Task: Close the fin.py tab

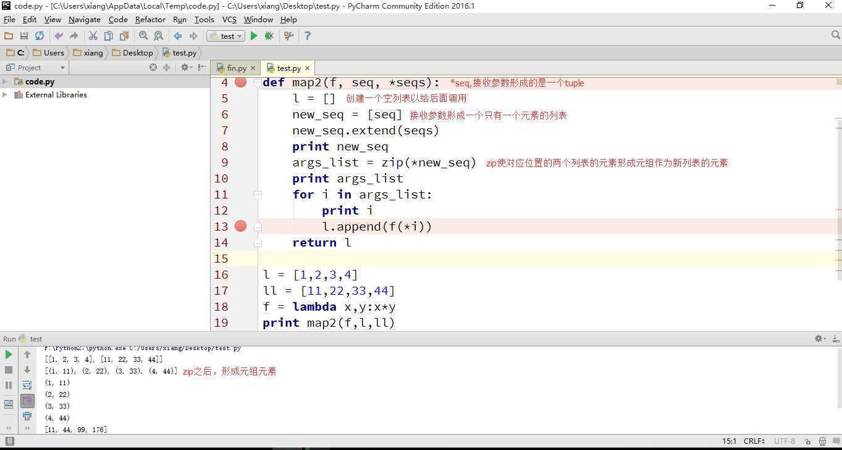Action: tap(253, 68)
